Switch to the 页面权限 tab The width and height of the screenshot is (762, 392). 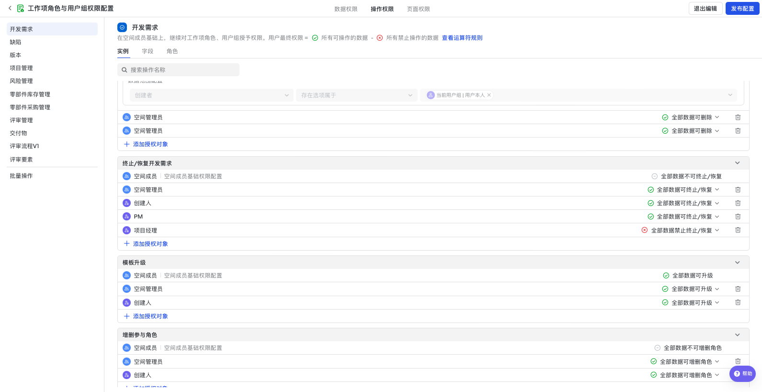(419, 9)
